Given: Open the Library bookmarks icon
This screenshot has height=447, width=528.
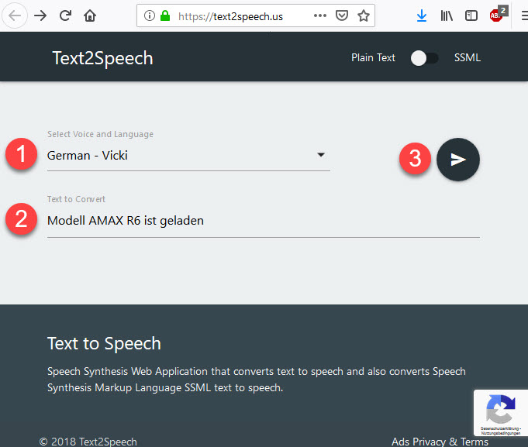Looking at the screenshot, I should click(447, 15).
